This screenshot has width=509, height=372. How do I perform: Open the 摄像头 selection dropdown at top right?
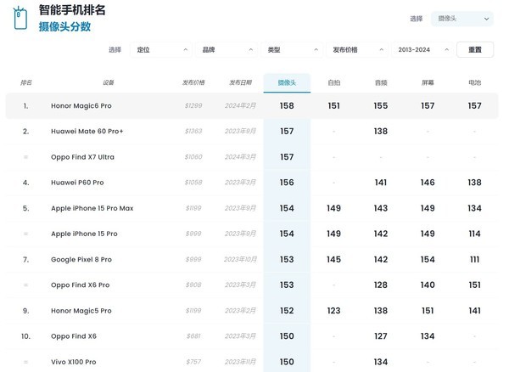click(462, 19)
